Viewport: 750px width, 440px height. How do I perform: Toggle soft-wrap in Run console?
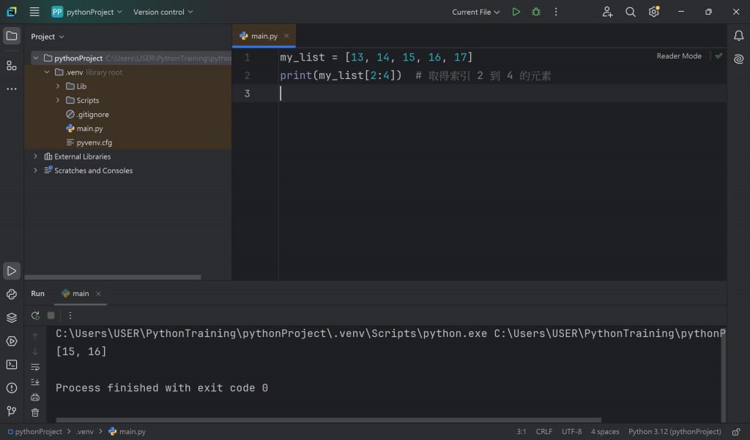35,367
